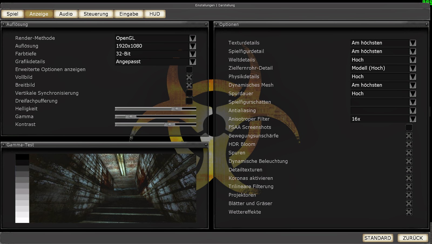The image size is (432, 244).
Task: Click the STANDARD button
Action: point(377,238)
